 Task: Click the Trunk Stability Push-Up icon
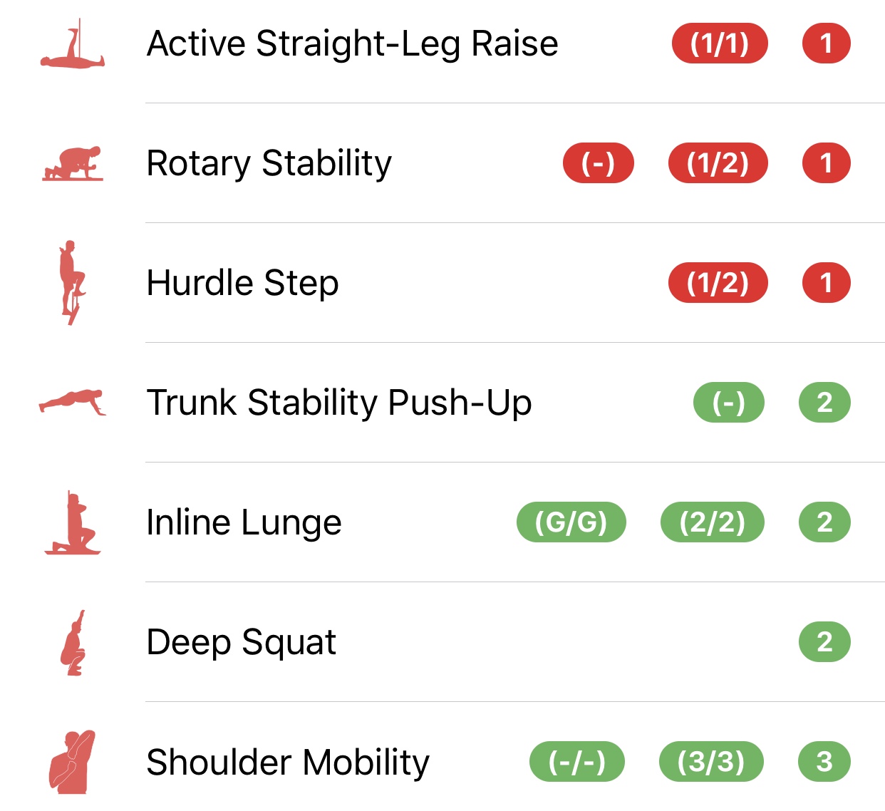tap(73, 402)
